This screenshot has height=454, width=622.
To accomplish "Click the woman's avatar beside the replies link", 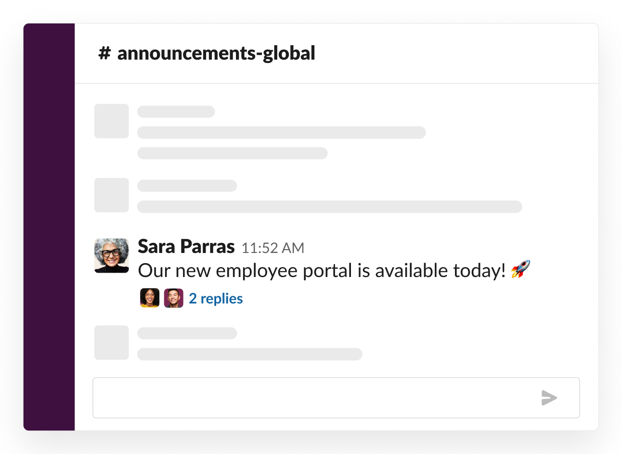I will (x=150, y=298).
